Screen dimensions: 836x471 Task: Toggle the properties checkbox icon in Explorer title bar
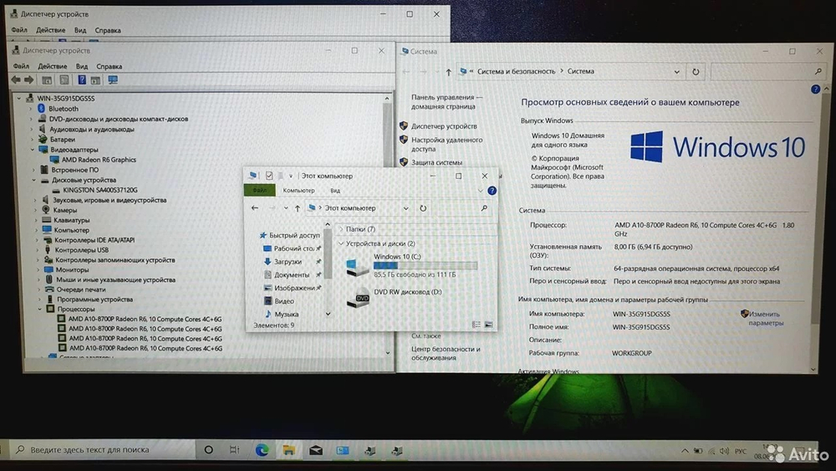(x=269, y=177)
